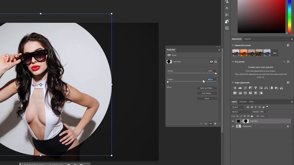Hide the Color Fill 1 layer
Viewport: 294px width, 165px height.
pyautogui.click(x=233, y=121)
